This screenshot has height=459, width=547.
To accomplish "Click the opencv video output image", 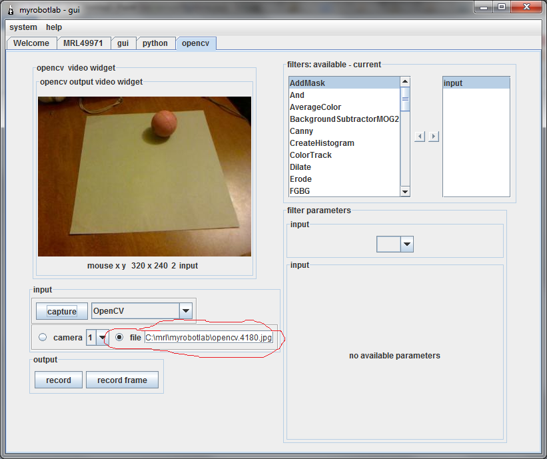I will tap(145, 177).
